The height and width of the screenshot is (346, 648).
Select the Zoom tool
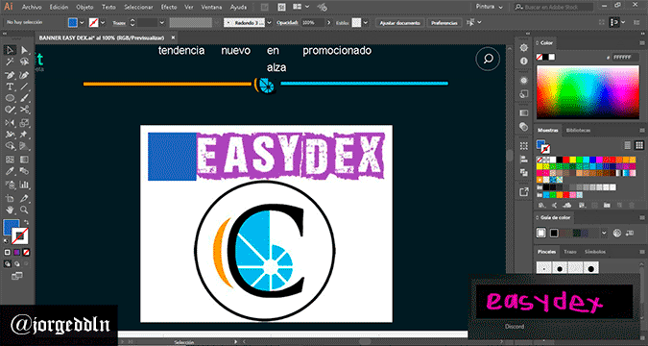24,210
